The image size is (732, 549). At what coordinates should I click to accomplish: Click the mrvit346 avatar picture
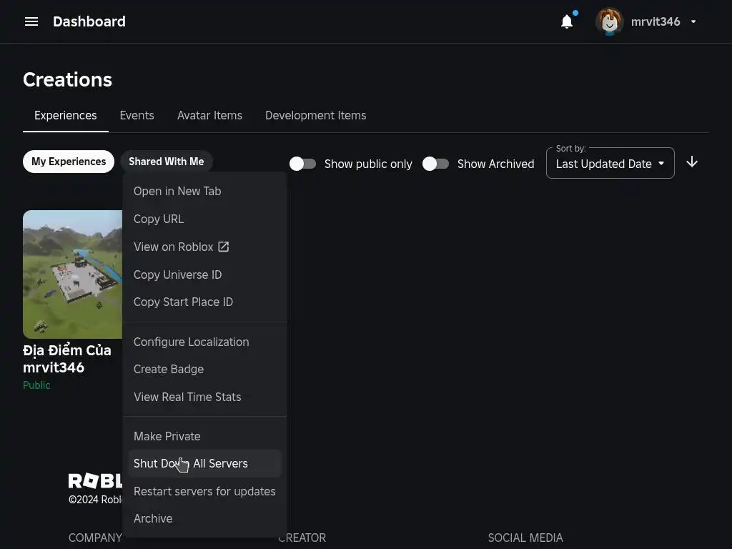pyautogui.click(x=609, y=21)
